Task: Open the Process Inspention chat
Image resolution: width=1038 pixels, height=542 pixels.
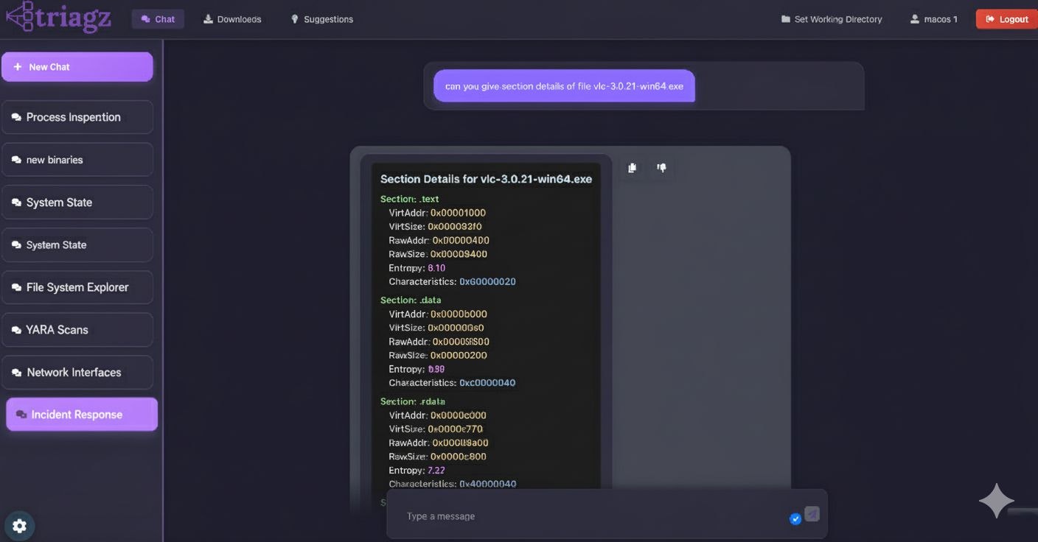Action: point(77,117)
